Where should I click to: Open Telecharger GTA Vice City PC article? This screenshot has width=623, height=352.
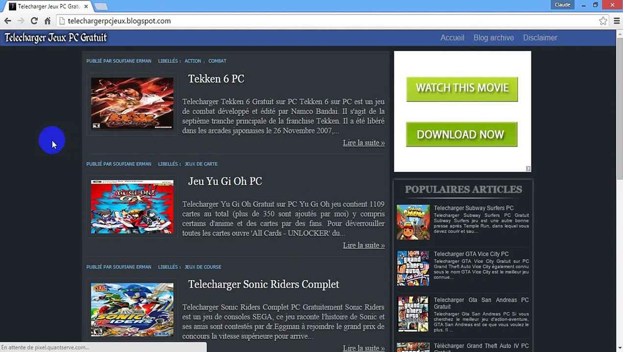pos(471,254)
